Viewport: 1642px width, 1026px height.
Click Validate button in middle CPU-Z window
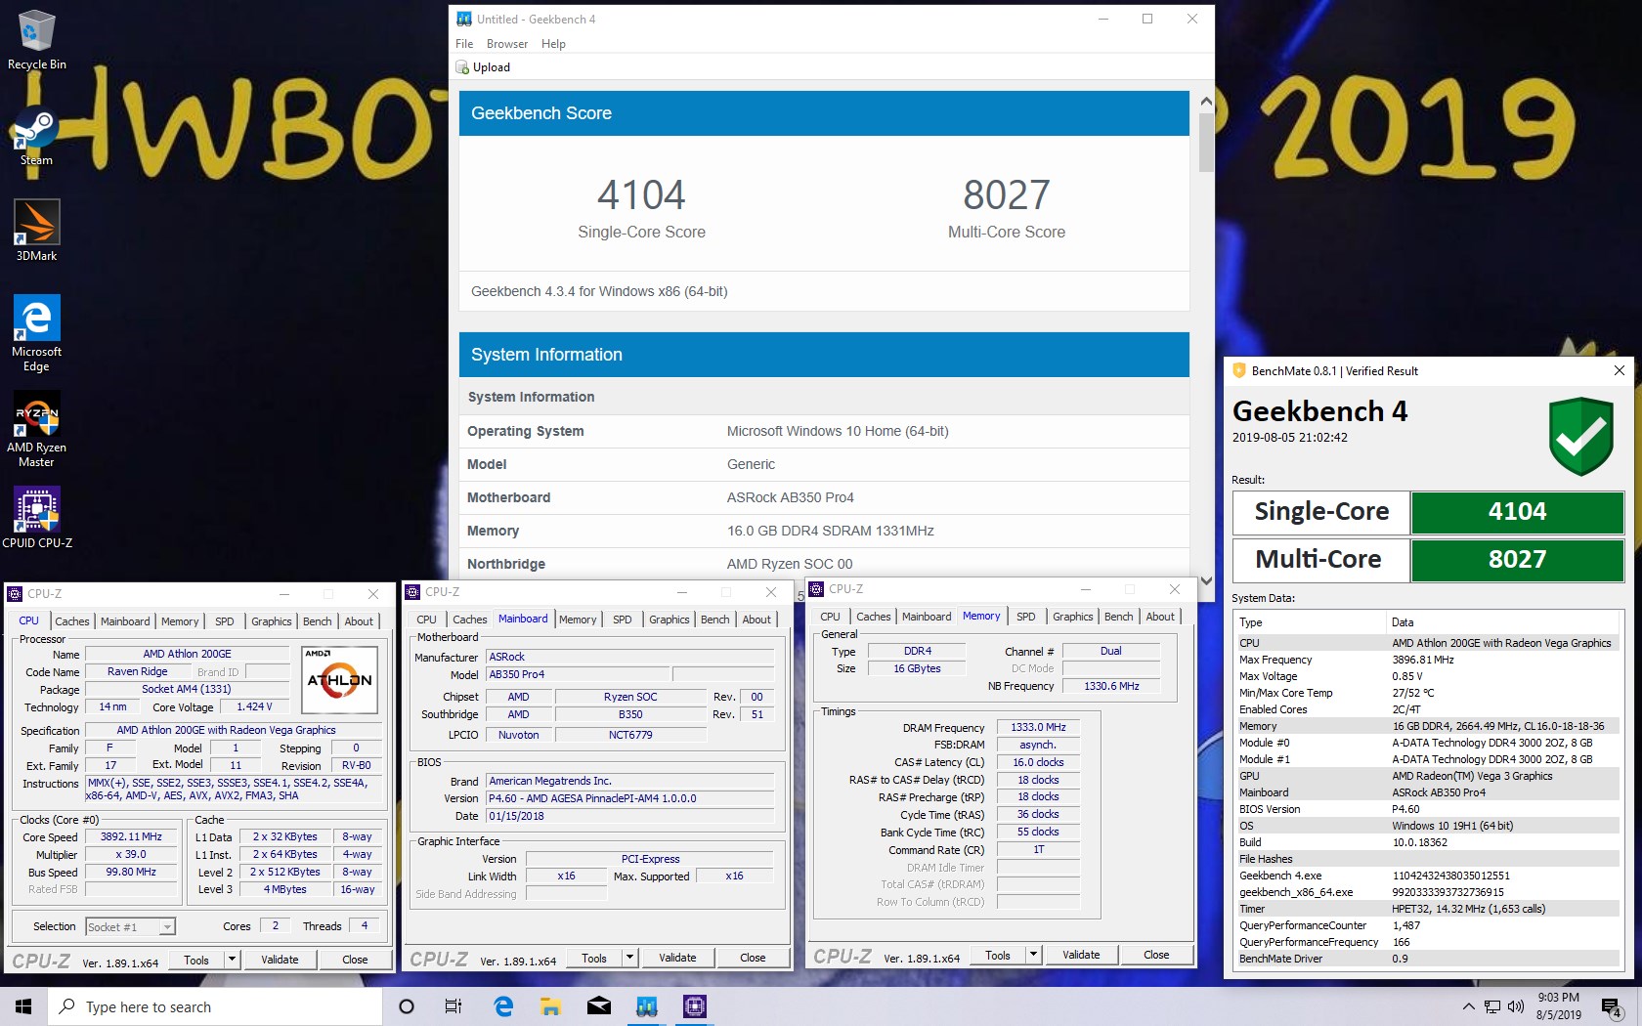click(x=677, y=958)
